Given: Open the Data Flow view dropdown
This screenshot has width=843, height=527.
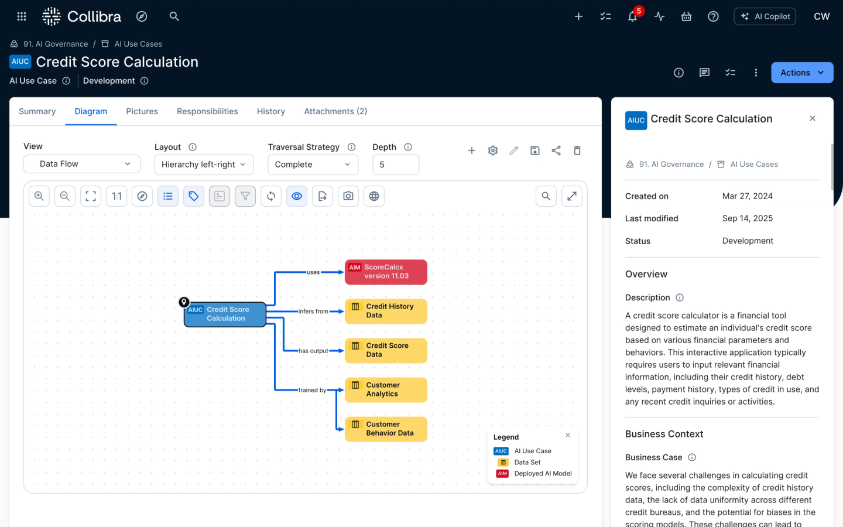Looking at the screenshot, I should point(82,164).
